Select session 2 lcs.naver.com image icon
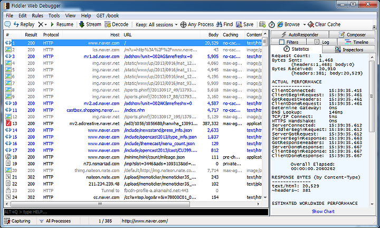Image resolution: width=380 pixels, height=228 pixels. [x=8, y=50]
